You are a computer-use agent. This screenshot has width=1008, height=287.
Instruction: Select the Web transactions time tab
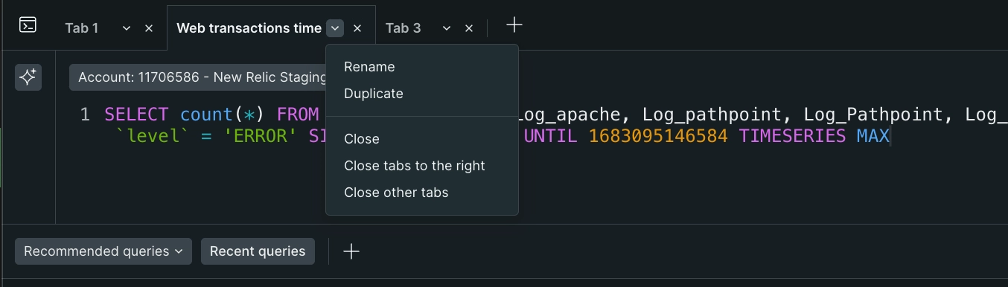[249, 28]
